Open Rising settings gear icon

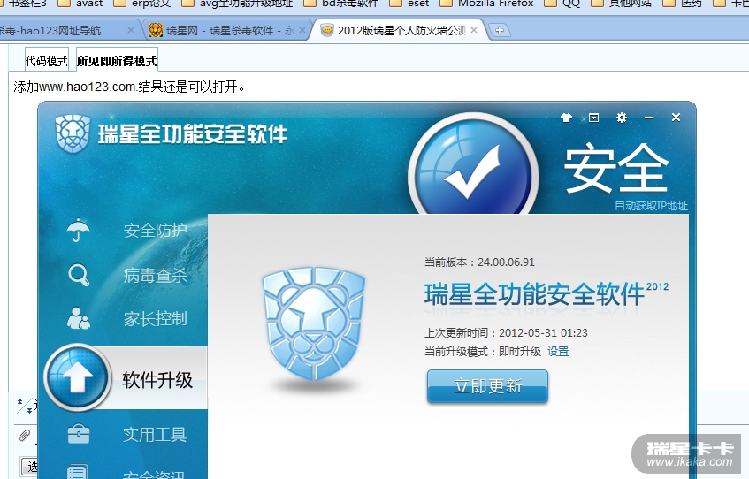(x=622, y=118)
